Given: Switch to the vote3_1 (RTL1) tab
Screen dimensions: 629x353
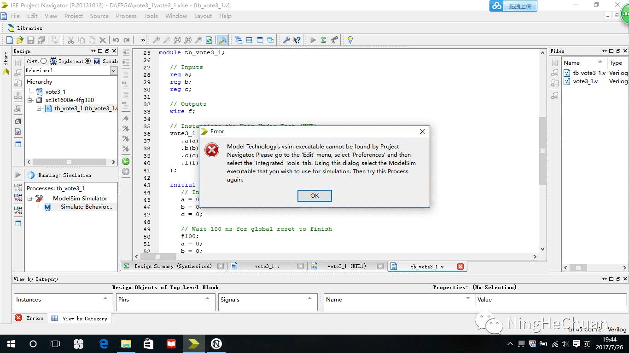Looking at the screenshot, I should (x=346, y=266).
